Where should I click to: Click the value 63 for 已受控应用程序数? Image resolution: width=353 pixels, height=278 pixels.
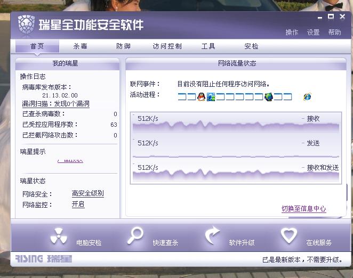114,125
